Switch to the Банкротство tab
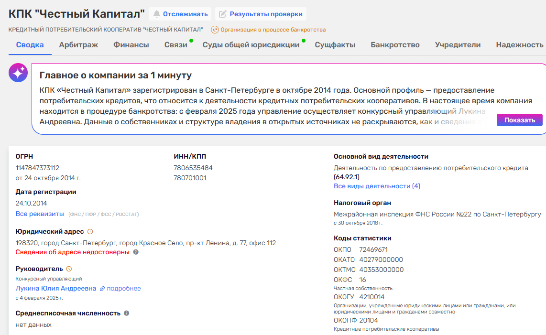Screen dimensions: 546x335 [395, 45]
